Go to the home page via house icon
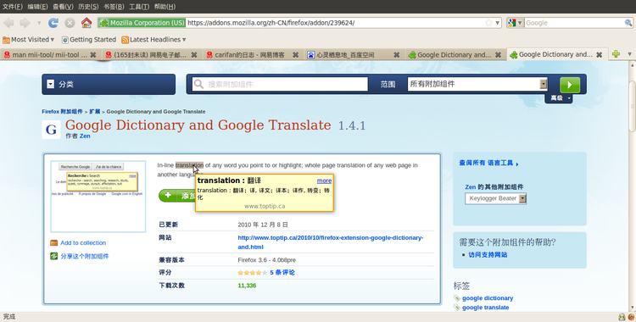The width and height of the screenshot is (636, 322). pos(86,23)
